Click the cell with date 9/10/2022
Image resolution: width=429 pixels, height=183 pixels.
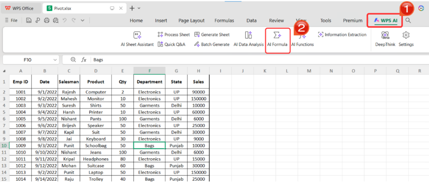tap(44, 152)
